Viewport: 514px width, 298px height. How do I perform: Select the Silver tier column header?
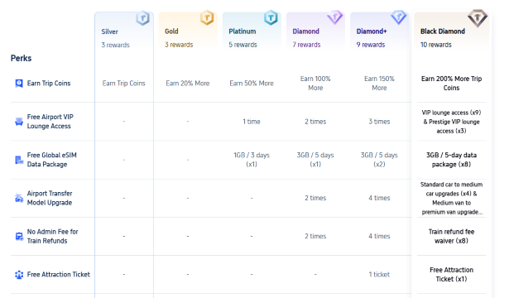pos(124,31)
